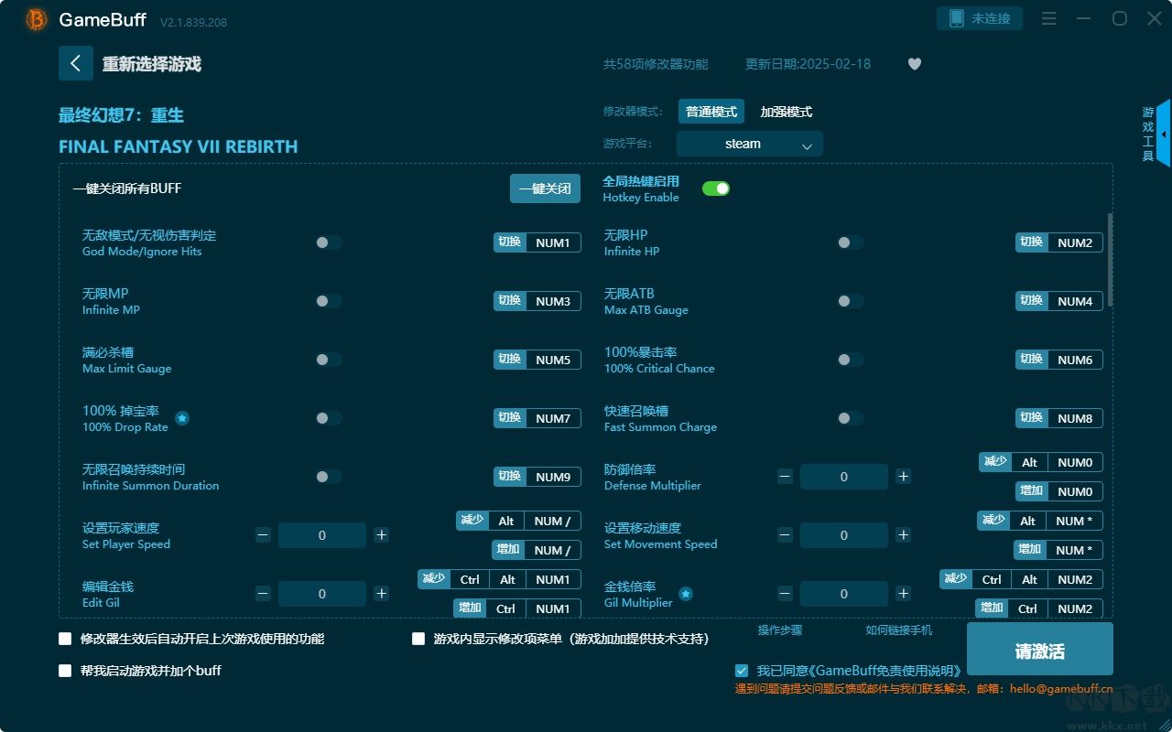Increase Set Movement Speed value
Viewport: 1172px width, 732px height.
[904, 535]
